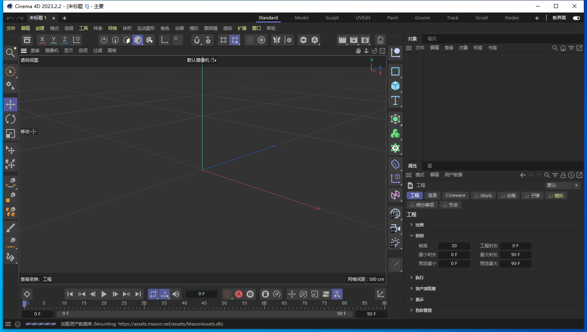Image resolution: width=587 pixels, height=332 pixels.
Task: Switch to the Sculpt layout tab
Action: pyautogui.click(x=332, y=17)
